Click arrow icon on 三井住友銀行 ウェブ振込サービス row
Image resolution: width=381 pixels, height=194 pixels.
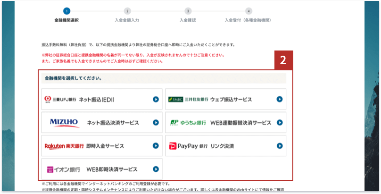280,99
